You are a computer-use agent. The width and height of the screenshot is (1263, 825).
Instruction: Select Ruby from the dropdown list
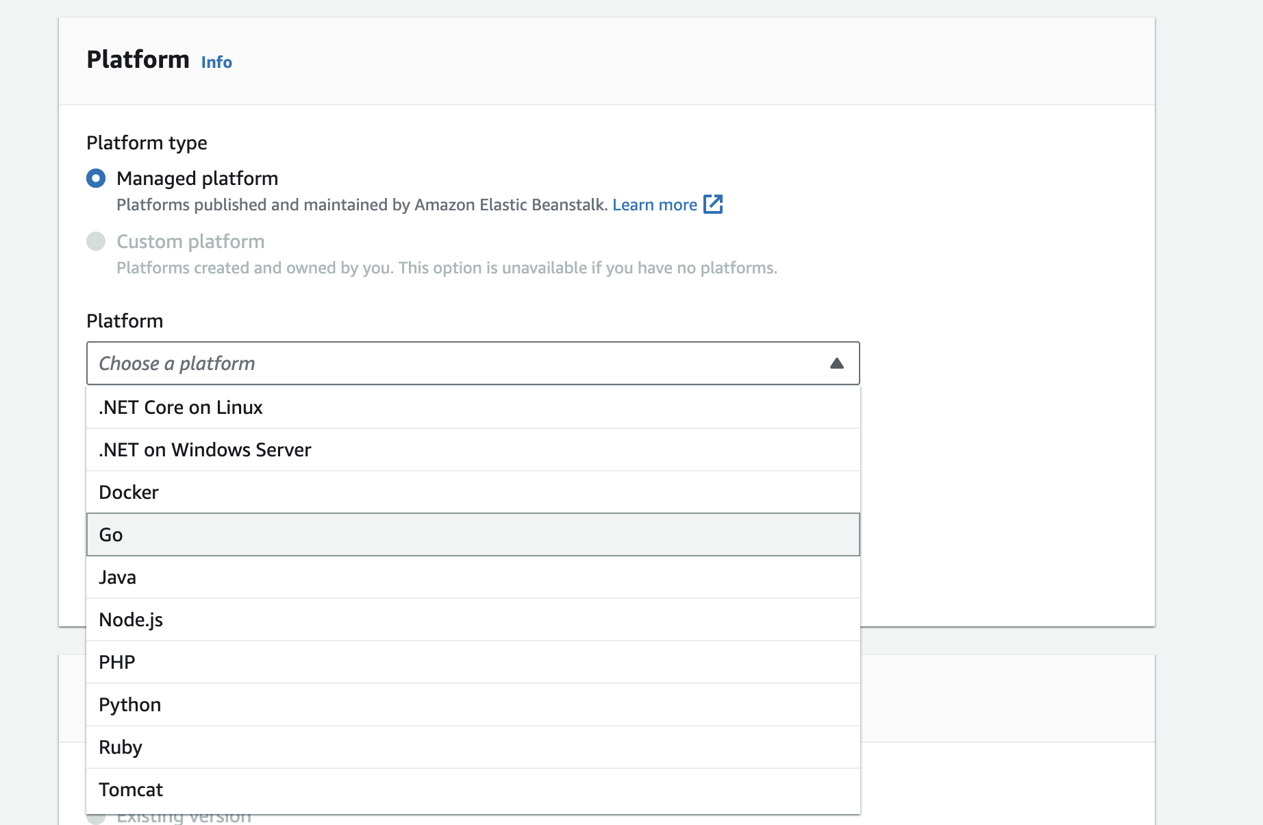coord(121,748)
